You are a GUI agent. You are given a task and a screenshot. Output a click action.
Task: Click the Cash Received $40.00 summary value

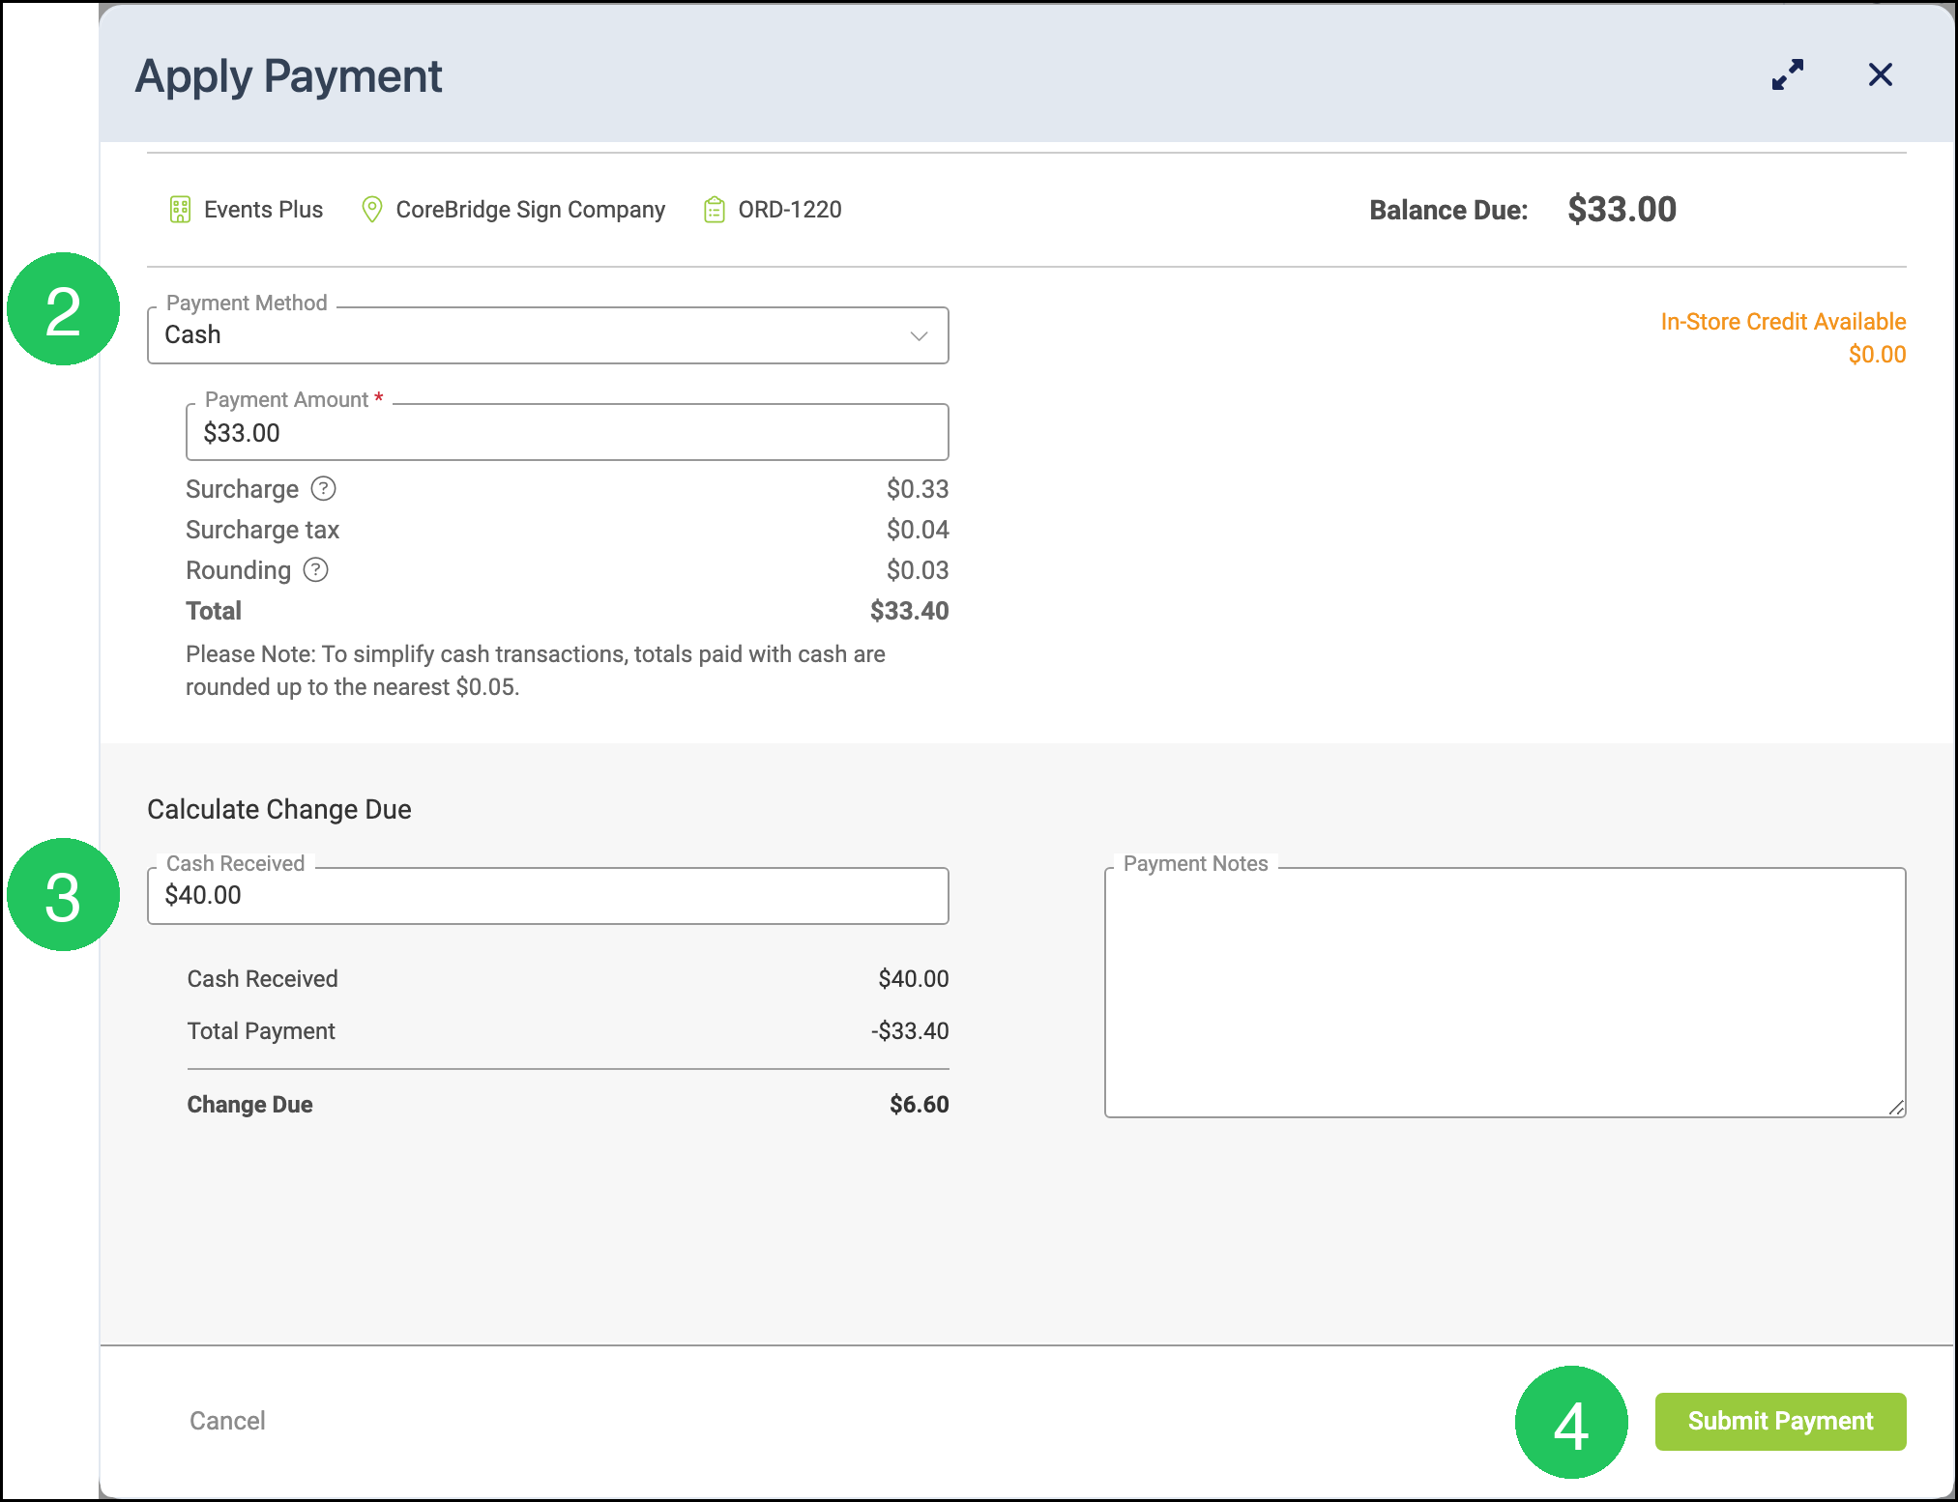tap(913, 979)
